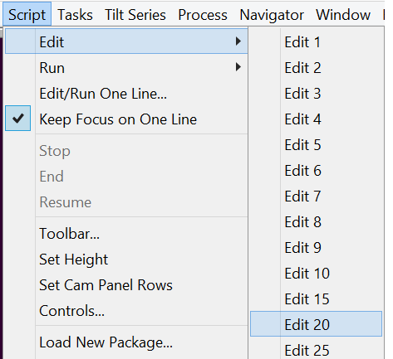
Task: Select Resume in Script menu
Action: pyautogui.click(x=126, y=202)
